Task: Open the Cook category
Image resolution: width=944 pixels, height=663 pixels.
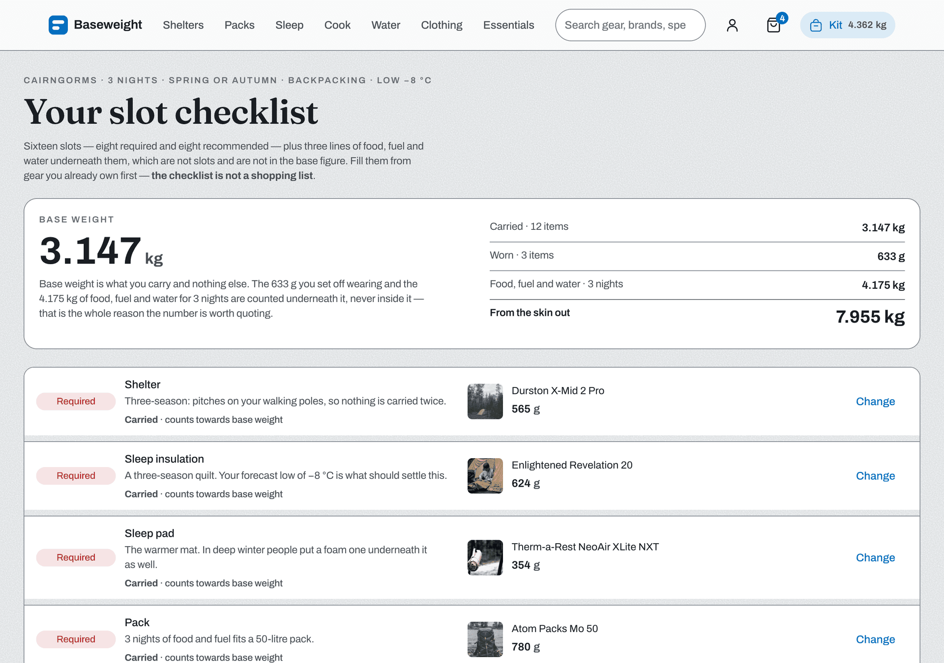Action: [337, 25]
